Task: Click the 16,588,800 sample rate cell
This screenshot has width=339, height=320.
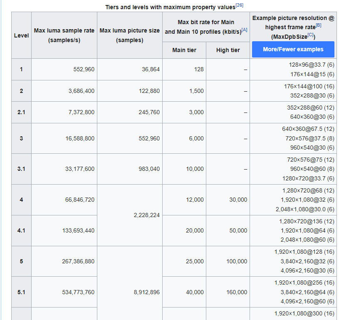Action: click(64, 138)
